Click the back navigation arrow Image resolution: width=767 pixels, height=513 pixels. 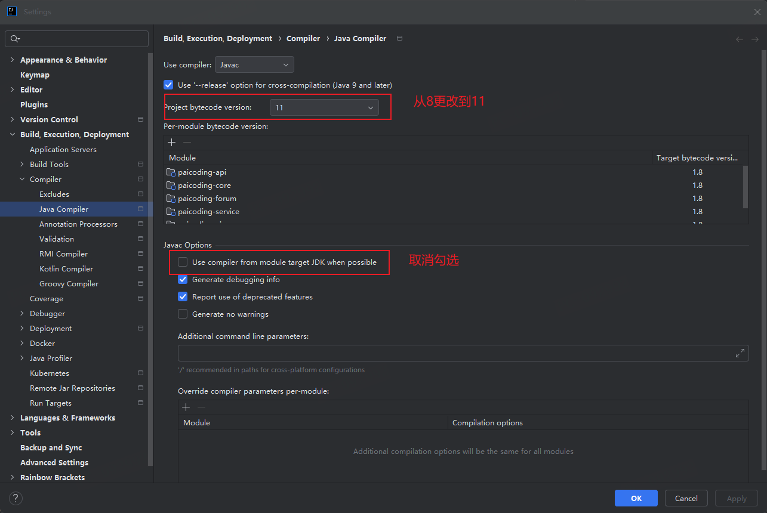(x=739, y=38)
